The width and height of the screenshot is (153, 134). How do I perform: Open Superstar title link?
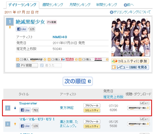click(28, 103)
